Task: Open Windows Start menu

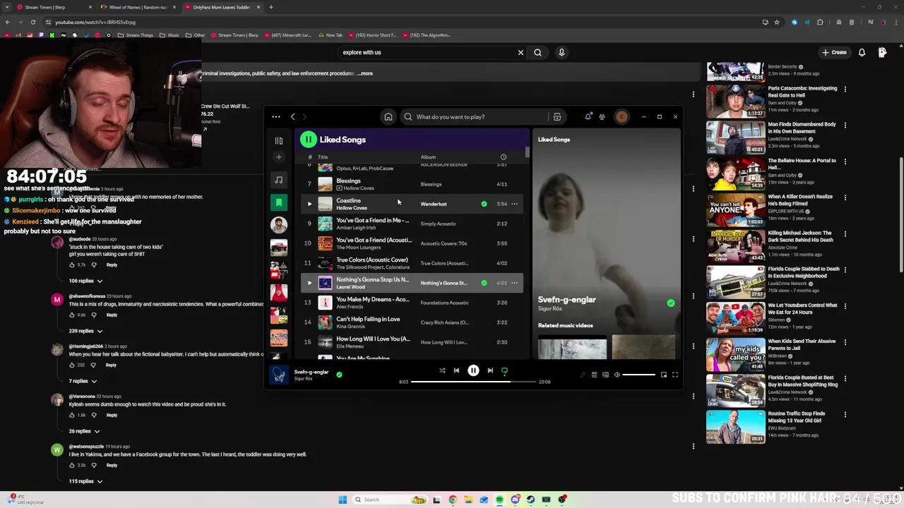Action: click(x=343, y=500)
